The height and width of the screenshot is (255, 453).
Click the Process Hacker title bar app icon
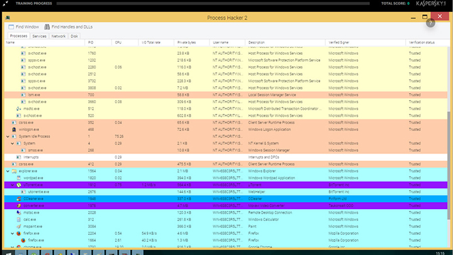click(x=8, y=18)
